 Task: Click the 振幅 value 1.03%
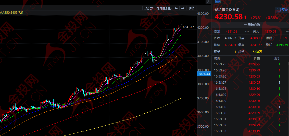(283, 38)
